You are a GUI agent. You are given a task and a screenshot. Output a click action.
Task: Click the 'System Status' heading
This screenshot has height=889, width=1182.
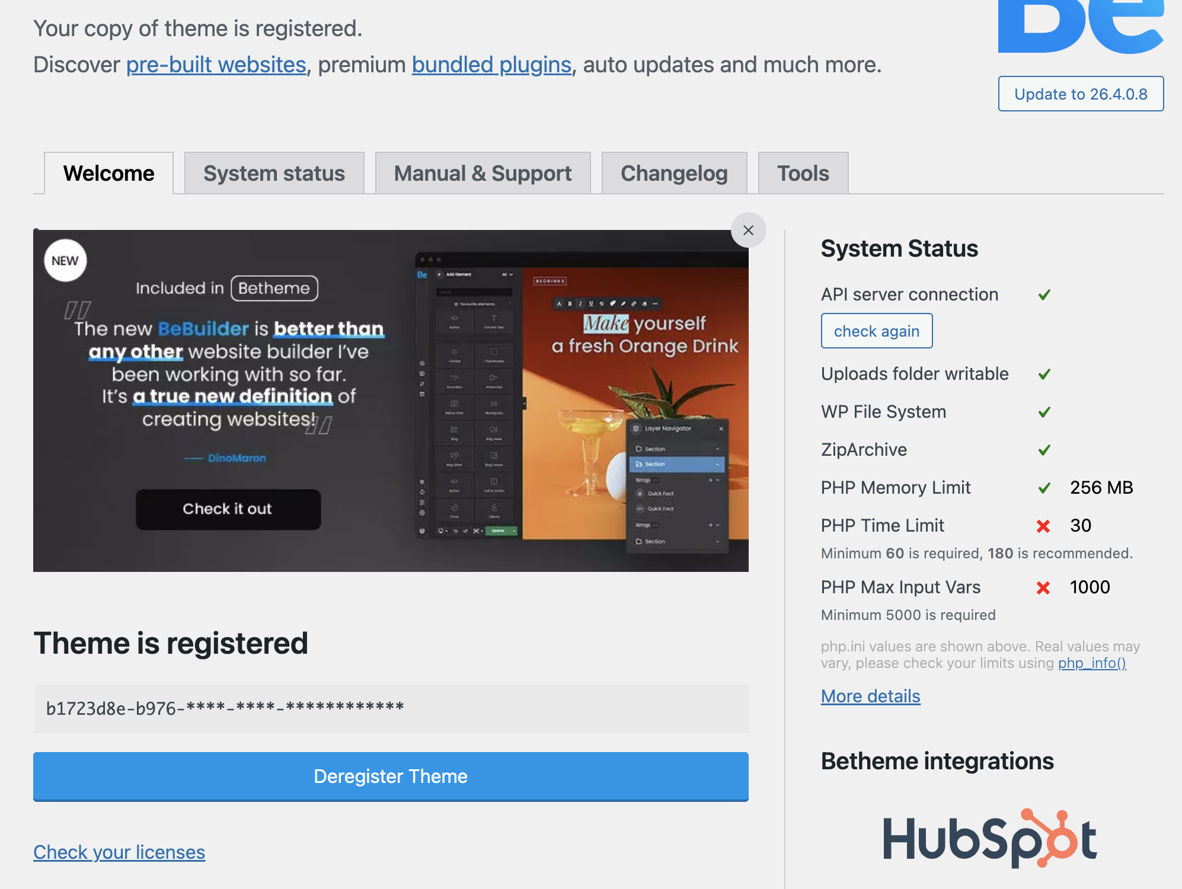click(x=899, y=248)
